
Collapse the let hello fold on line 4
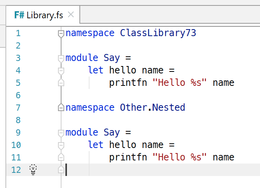[61, 71]
